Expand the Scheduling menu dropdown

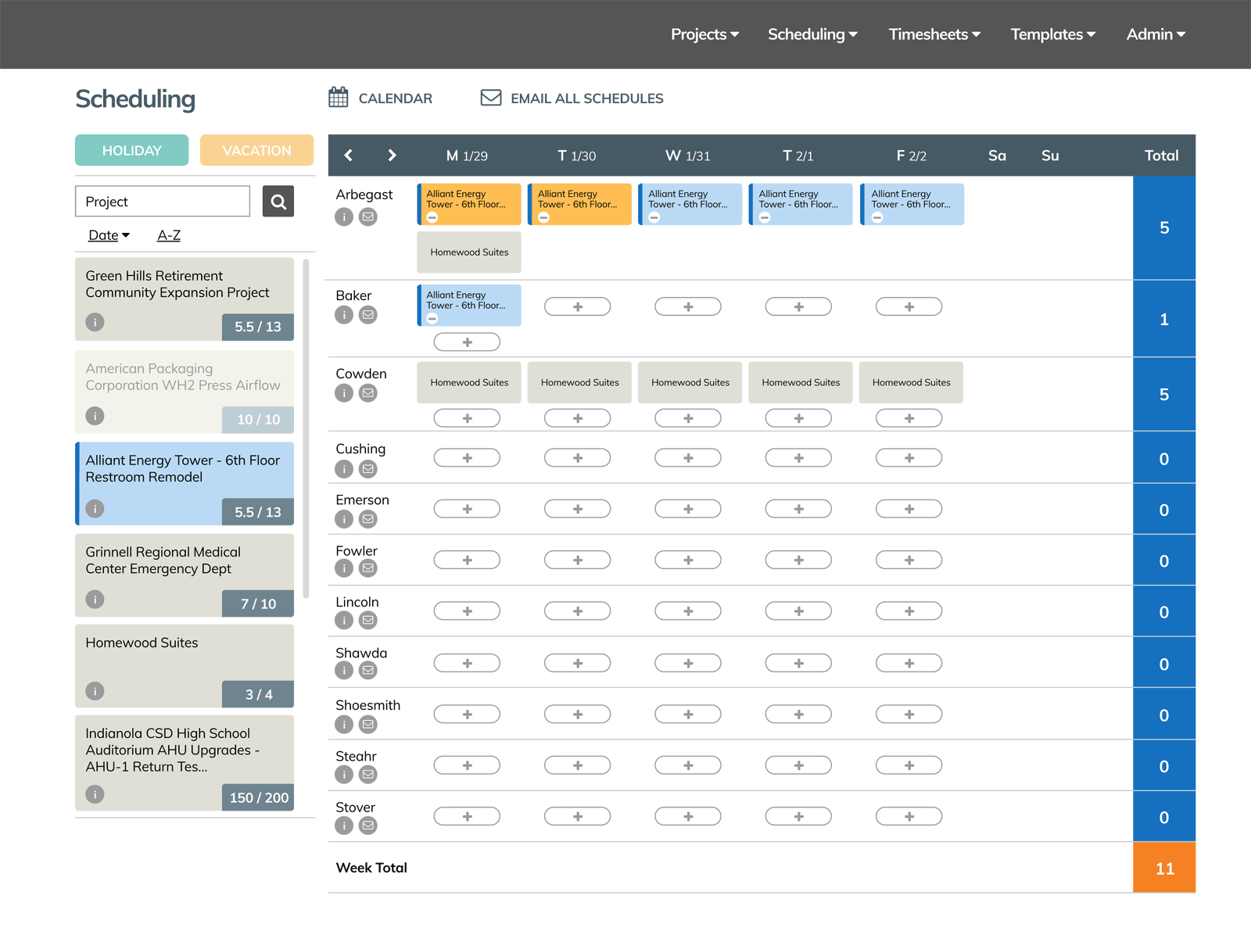point(812,34)
